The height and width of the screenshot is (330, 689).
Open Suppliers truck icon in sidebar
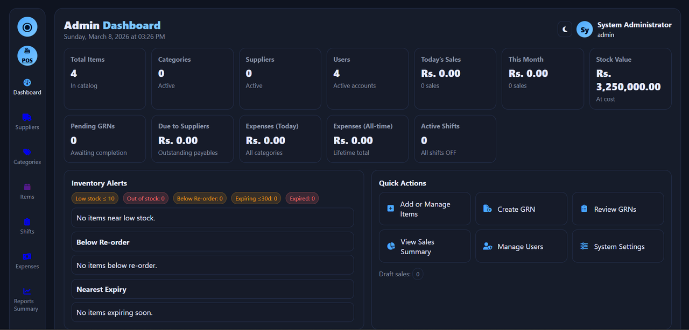point(27,117)
